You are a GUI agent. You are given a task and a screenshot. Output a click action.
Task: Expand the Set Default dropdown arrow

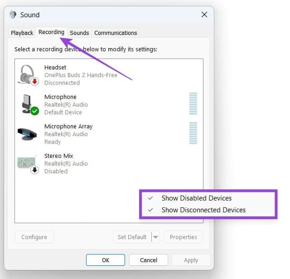[x=155, y=237]
